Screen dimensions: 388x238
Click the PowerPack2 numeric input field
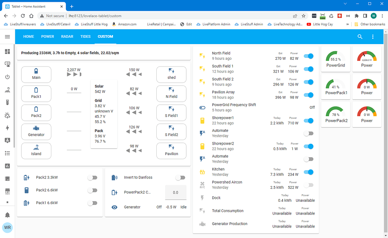coord(175,192)
